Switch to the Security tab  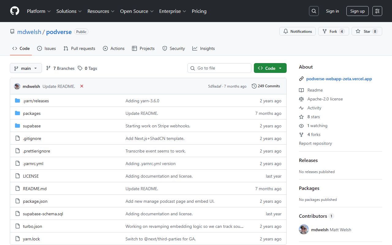174,48
